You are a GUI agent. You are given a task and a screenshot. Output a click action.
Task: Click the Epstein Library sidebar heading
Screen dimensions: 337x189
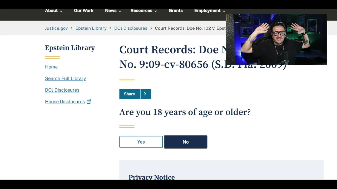click(x=70, y=48)
